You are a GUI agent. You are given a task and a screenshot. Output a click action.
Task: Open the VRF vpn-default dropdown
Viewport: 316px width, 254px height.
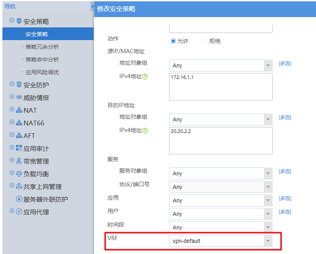point(268,241)
